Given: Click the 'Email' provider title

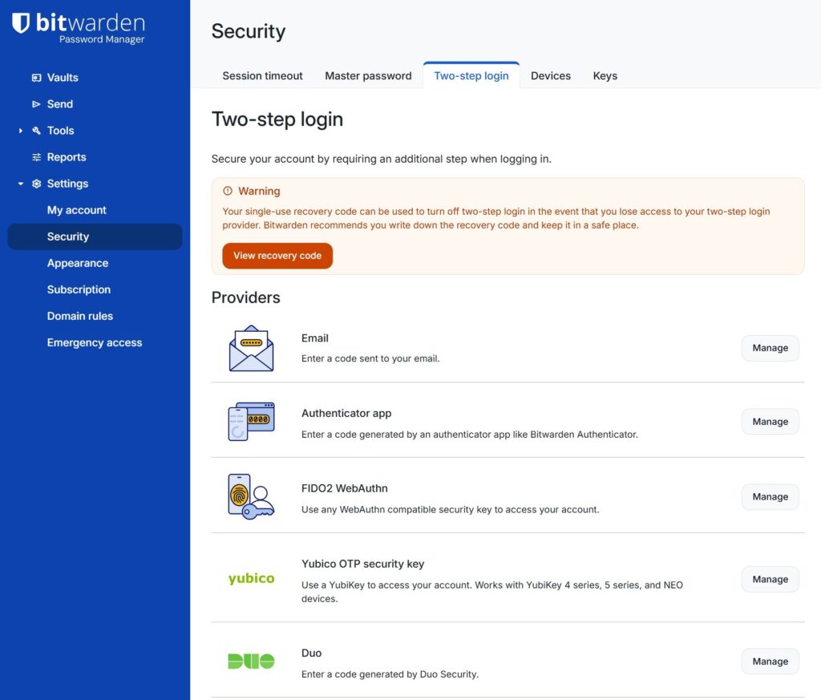Looking at the screenshot, I should pos(314,338).
